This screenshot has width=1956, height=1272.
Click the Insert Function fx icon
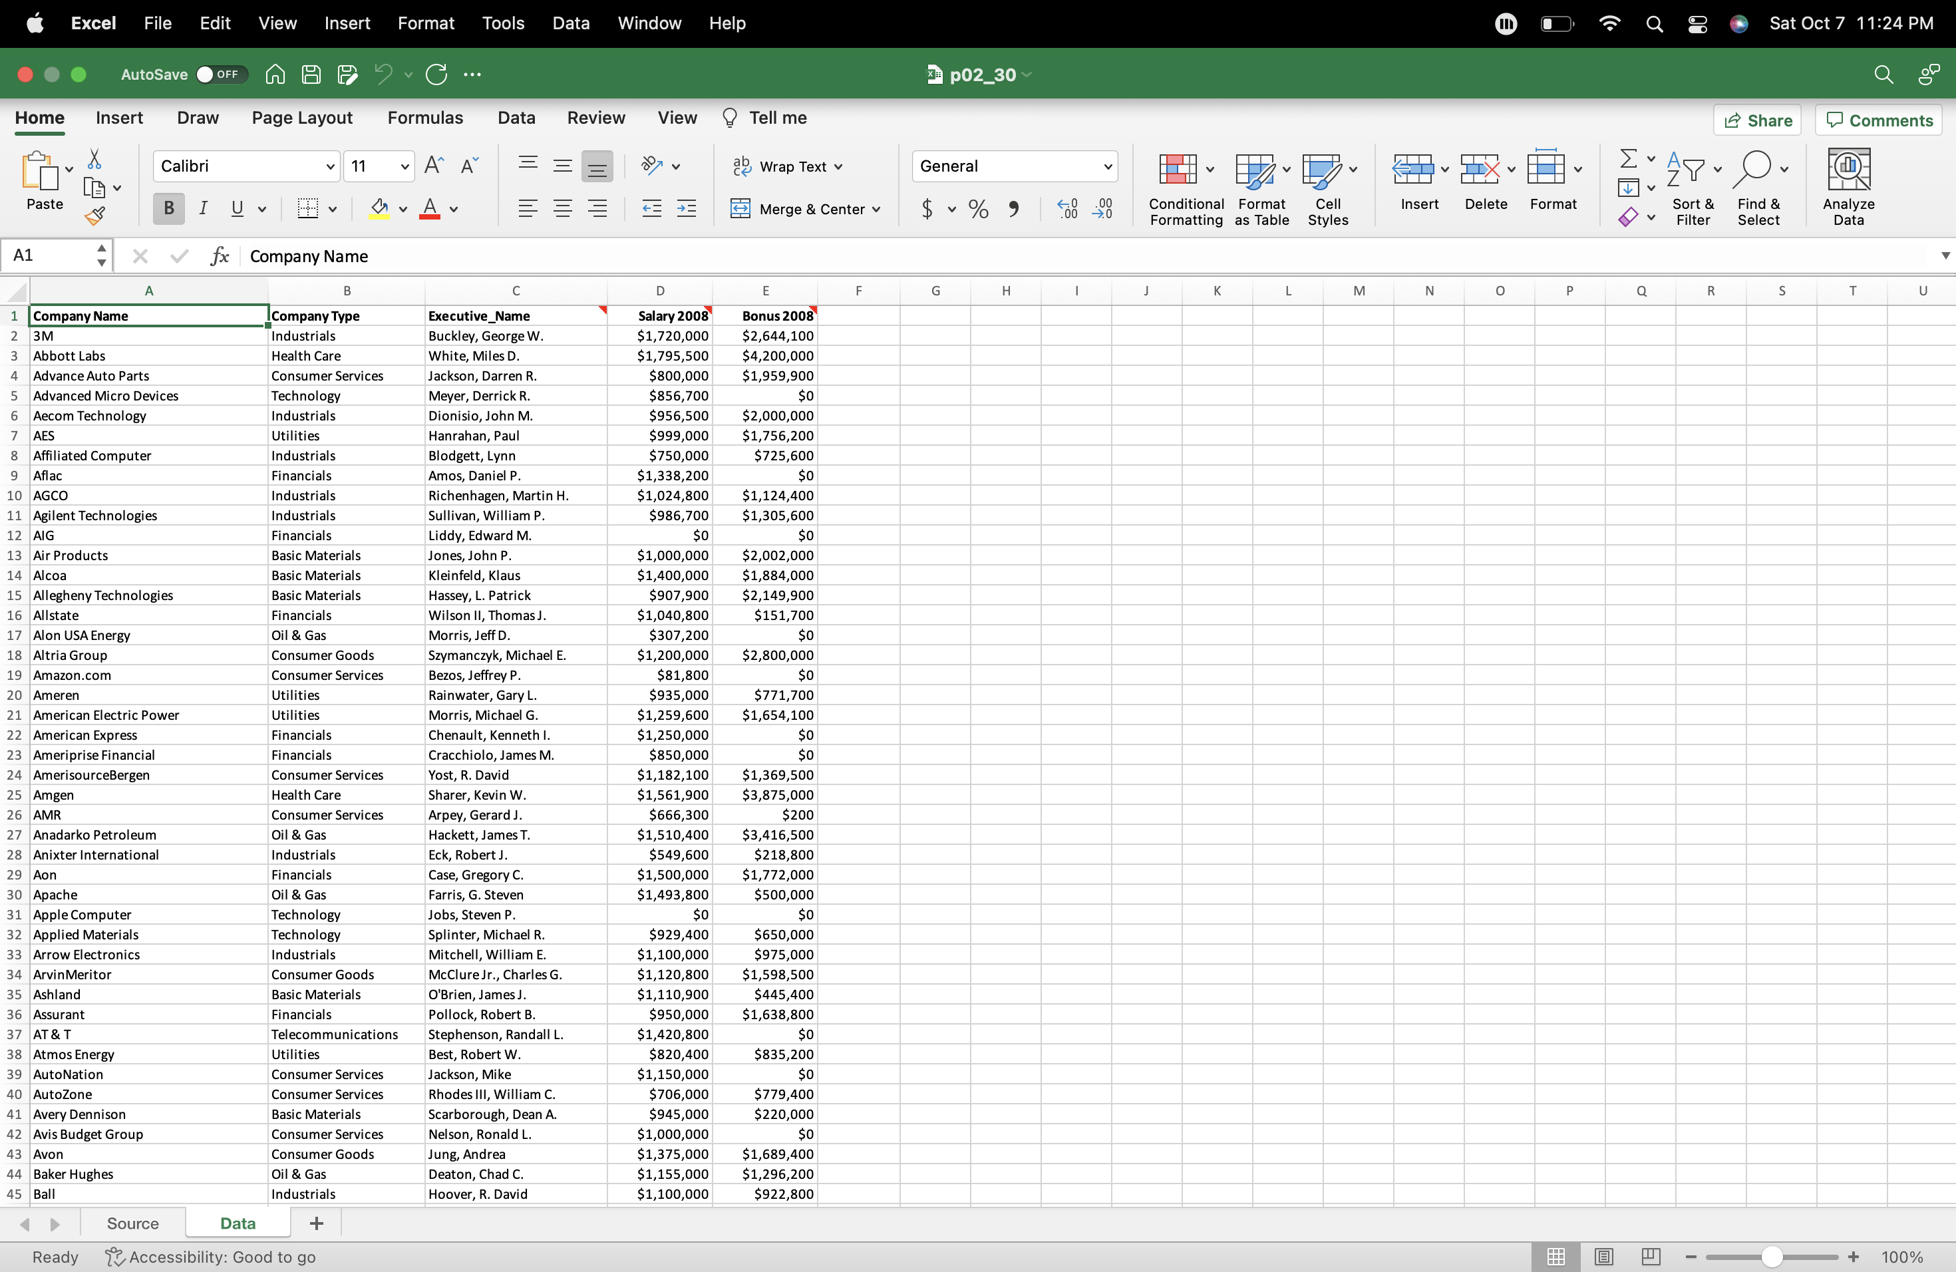(220, 256)
